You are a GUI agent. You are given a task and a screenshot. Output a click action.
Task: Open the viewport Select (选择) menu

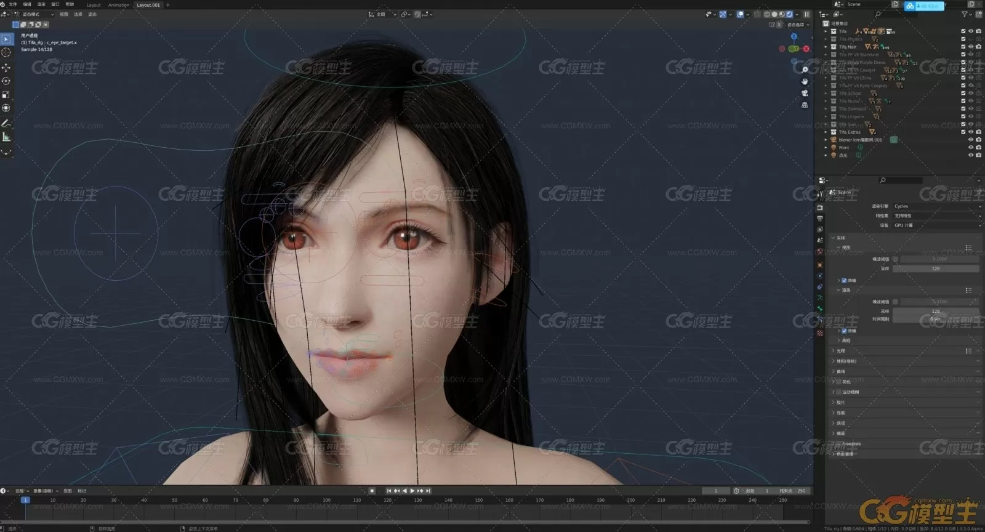[x=78, y=14]
